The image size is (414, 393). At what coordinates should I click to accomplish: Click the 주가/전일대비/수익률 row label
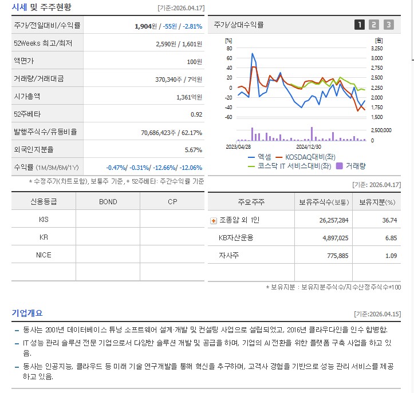(x=48, y=25)
